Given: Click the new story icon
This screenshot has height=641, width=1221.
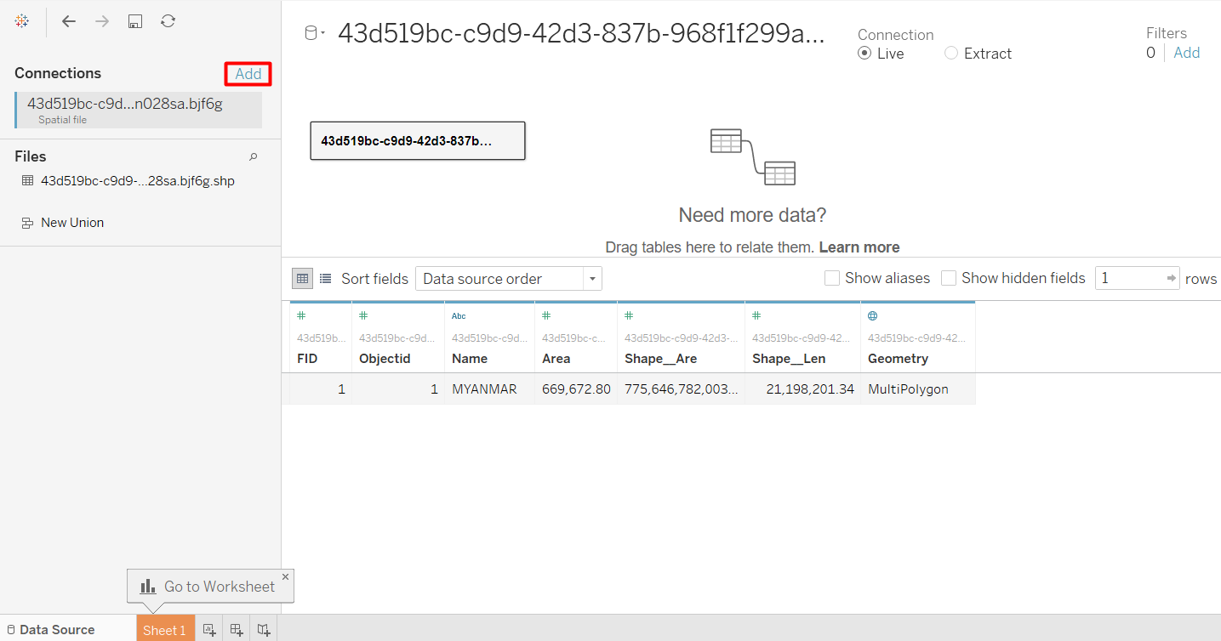Looking at the screenshot, I should point(265,630).
